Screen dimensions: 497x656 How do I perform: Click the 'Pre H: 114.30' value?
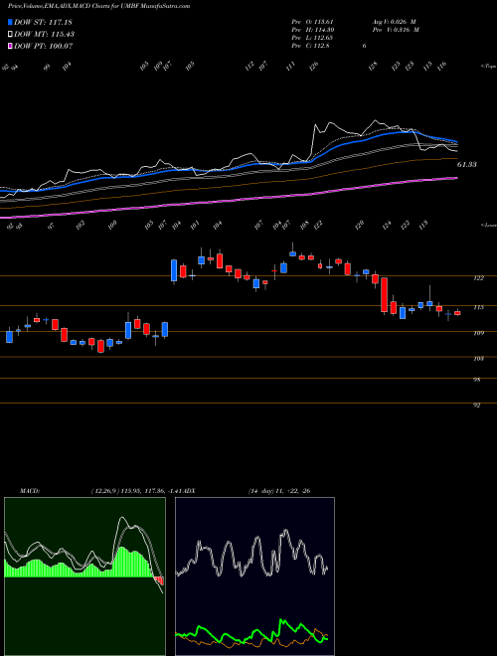click(x=312, y=30)
